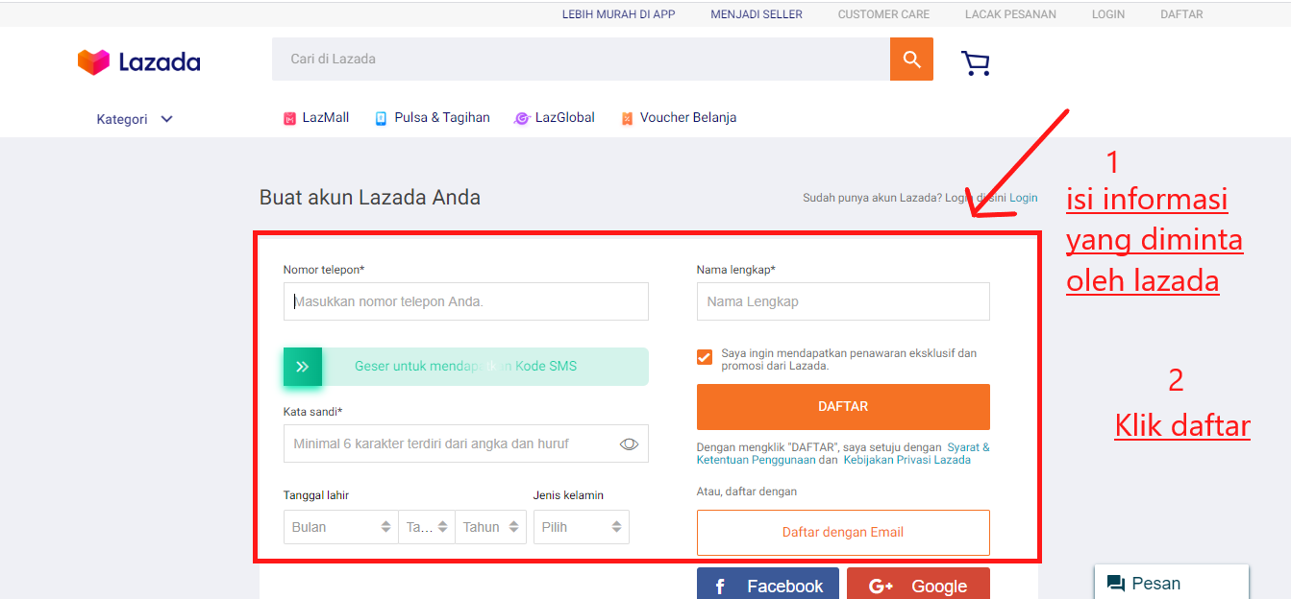Click DAFTAR in the top bar

pyautogui.click(x=1181, y=14)
